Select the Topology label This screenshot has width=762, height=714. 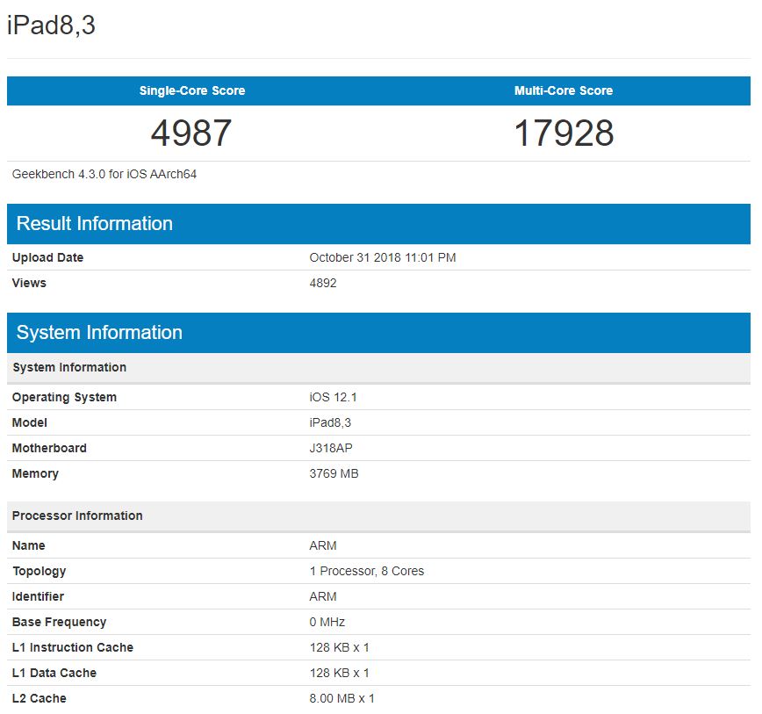pos(39,571)
